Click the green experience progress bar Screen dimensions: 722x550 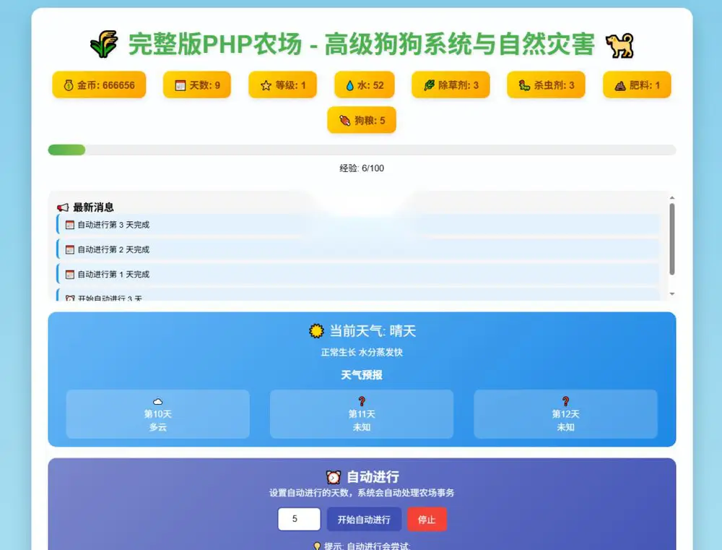point(66,150)
